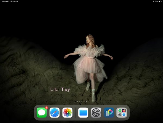Open the Photos app
Screen dimensions: 163x123
pyautogui.click(x=67, y=113)
